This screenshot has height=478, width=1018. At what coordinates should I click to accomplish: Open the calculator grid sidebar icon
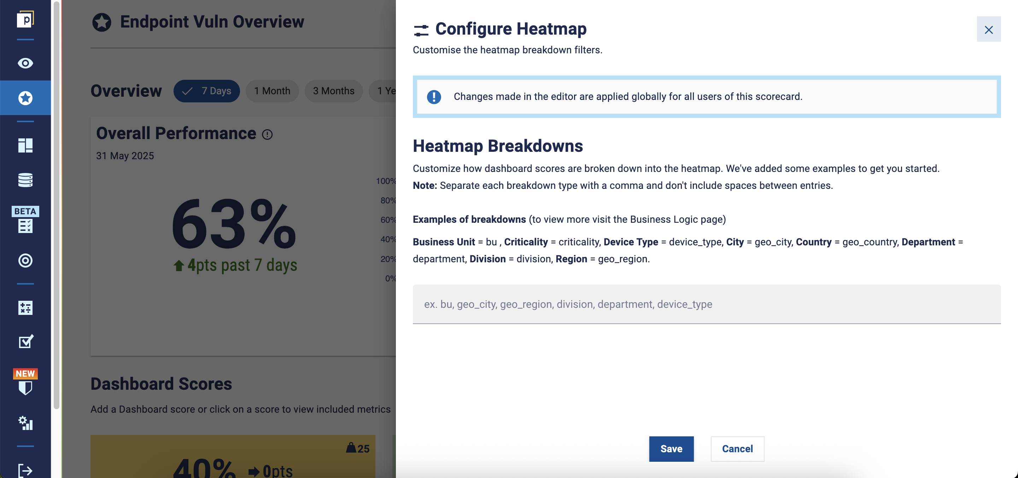[x=25, y=308]
